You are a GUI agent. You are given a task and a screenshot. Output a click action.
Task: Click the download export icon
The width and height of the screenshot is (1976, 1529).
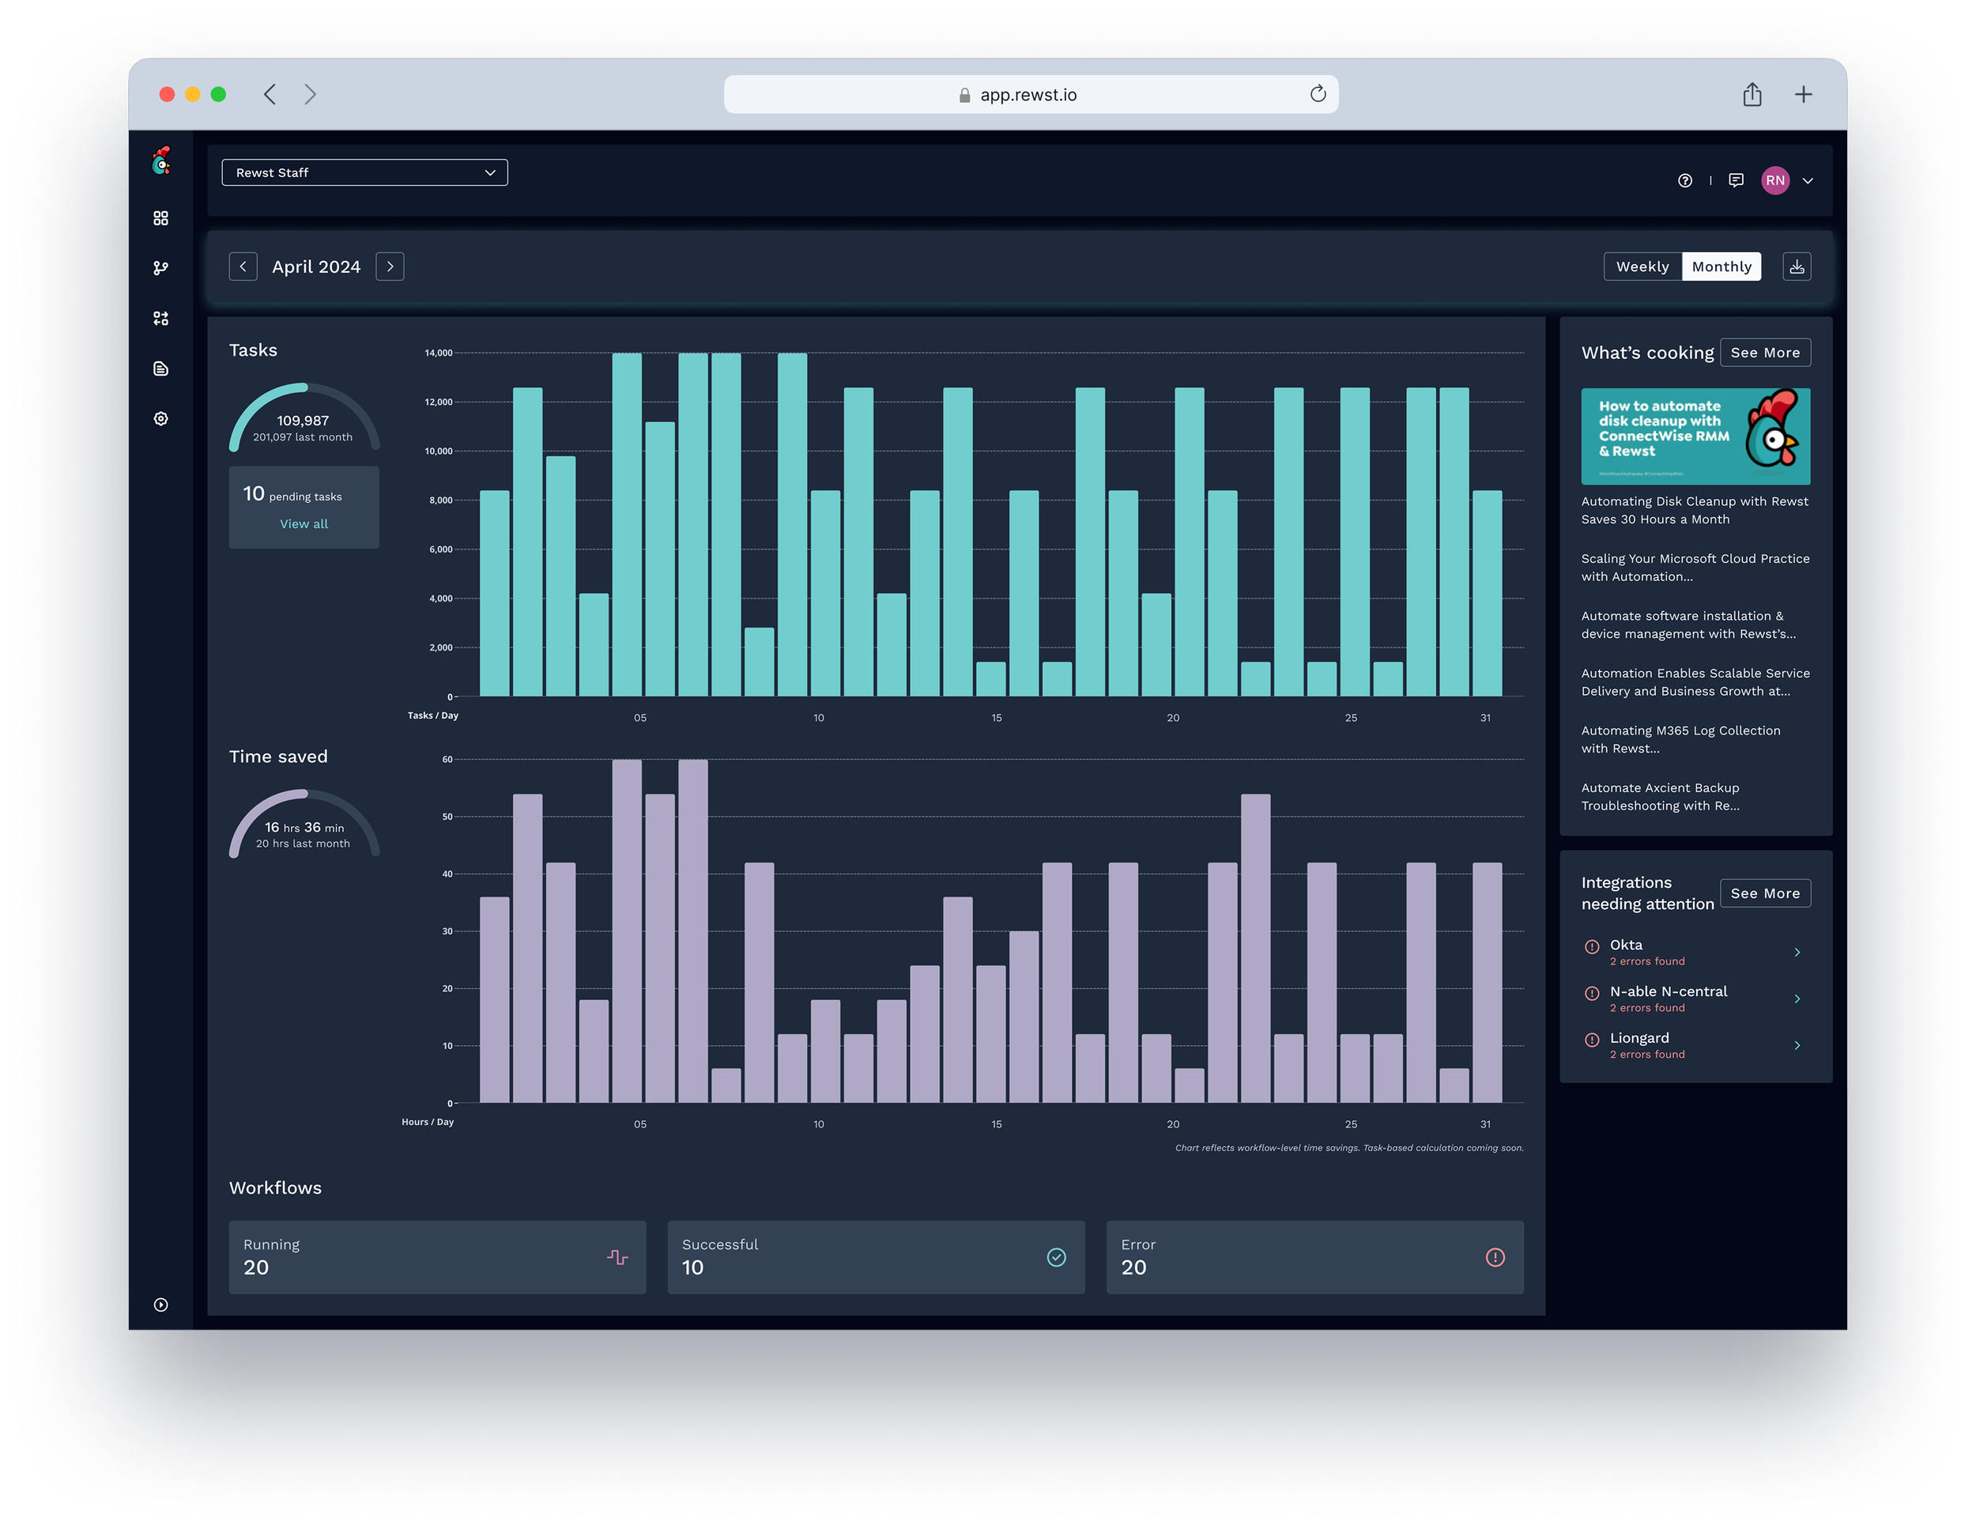point(1796,267)
